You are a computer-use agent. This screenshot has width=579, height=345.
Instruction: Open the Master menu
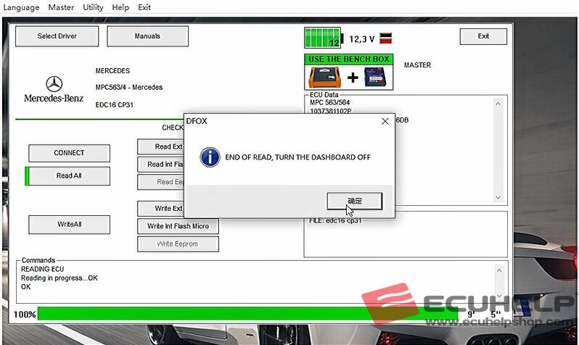61,7
